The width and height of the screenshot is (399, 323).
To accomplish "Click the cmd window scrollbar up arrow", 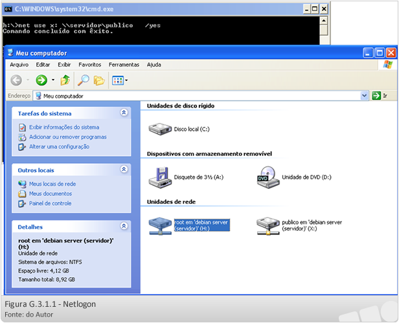I will 323,21.
